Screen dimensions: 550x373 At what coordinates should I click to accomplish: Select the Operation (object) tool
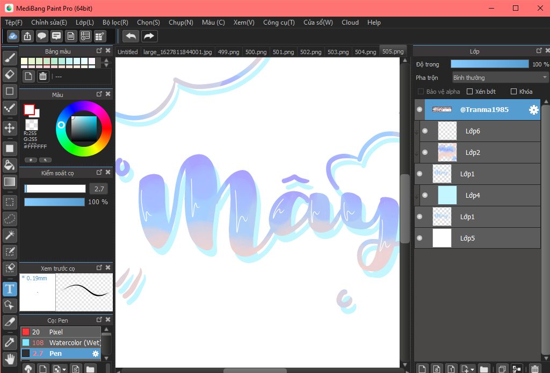pyautogui.click(x=10, y=305)
